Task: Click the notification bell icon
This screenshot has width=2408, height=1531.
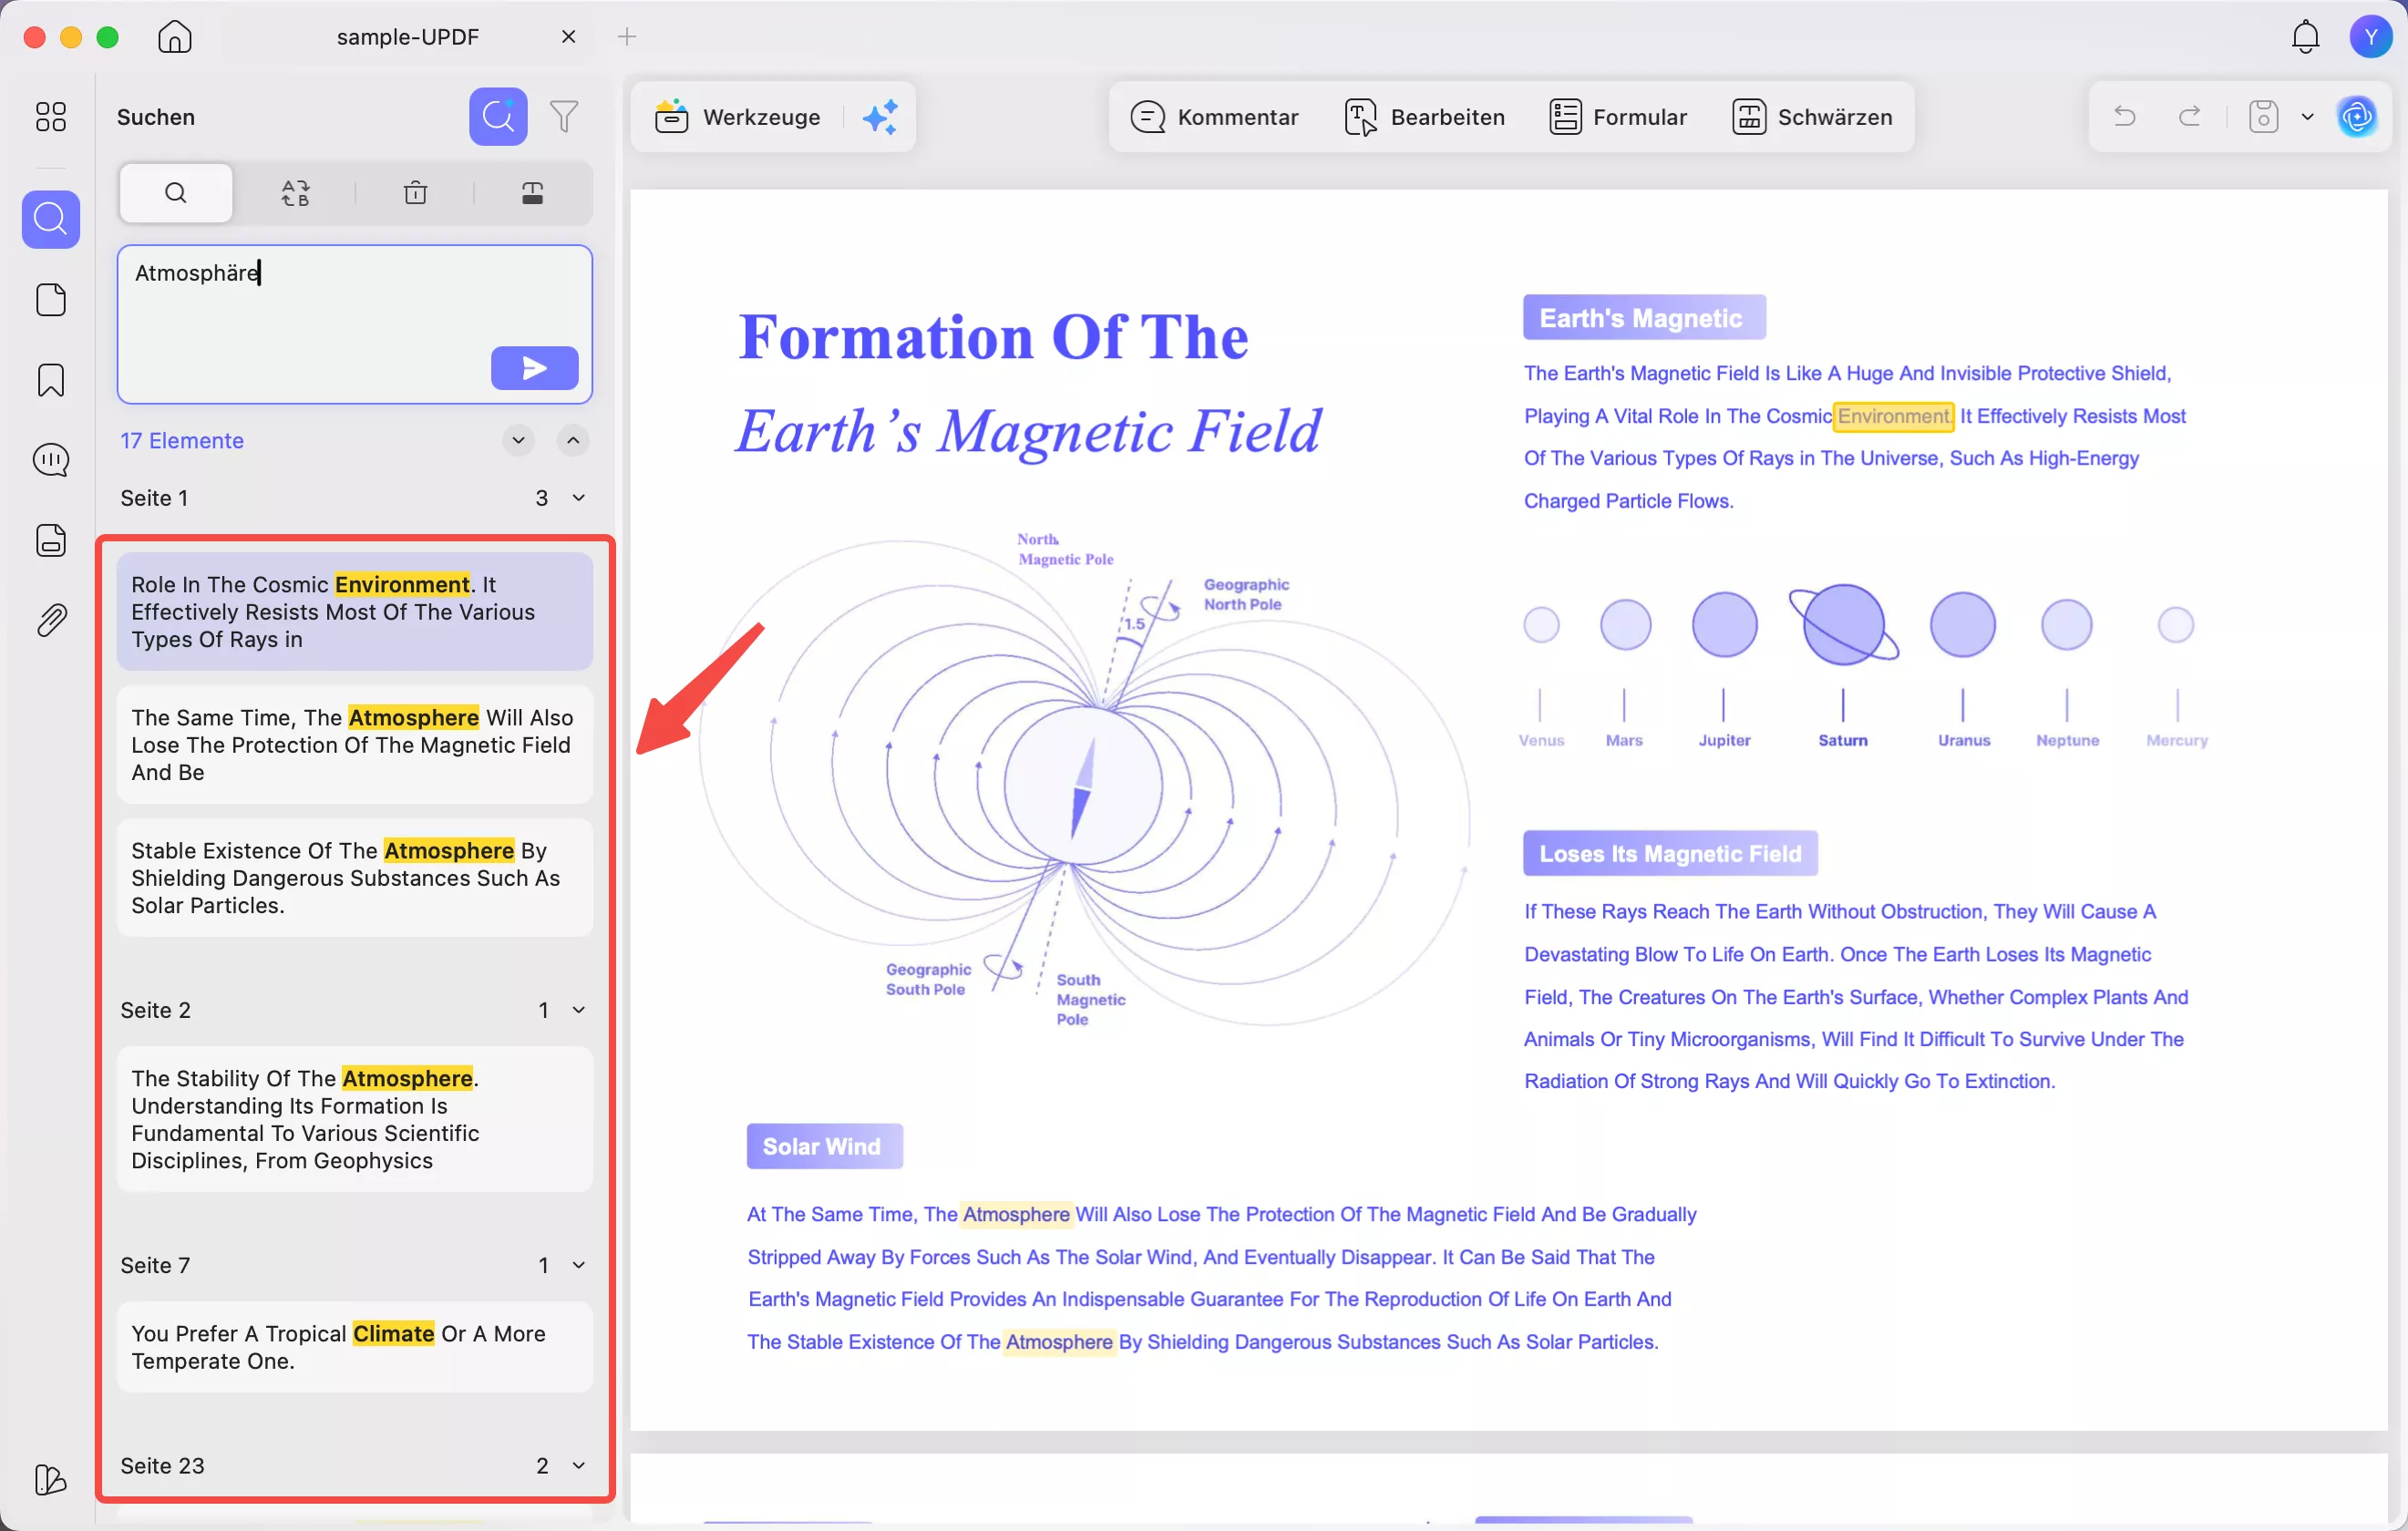Action: pyautogui.click(x=2305, y=37)
